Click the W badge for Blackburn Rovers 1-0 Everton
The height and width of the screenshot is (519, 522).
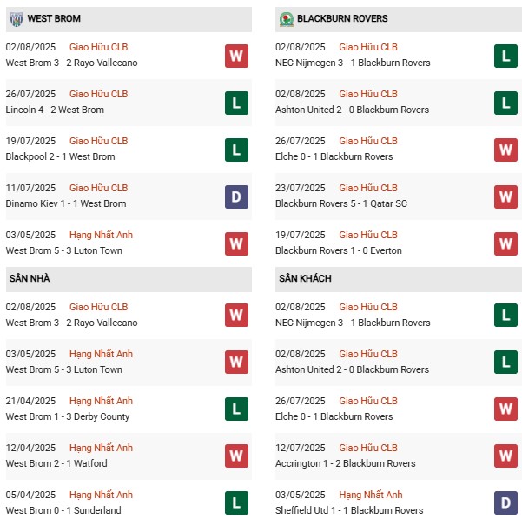click(x=505, y=244)
